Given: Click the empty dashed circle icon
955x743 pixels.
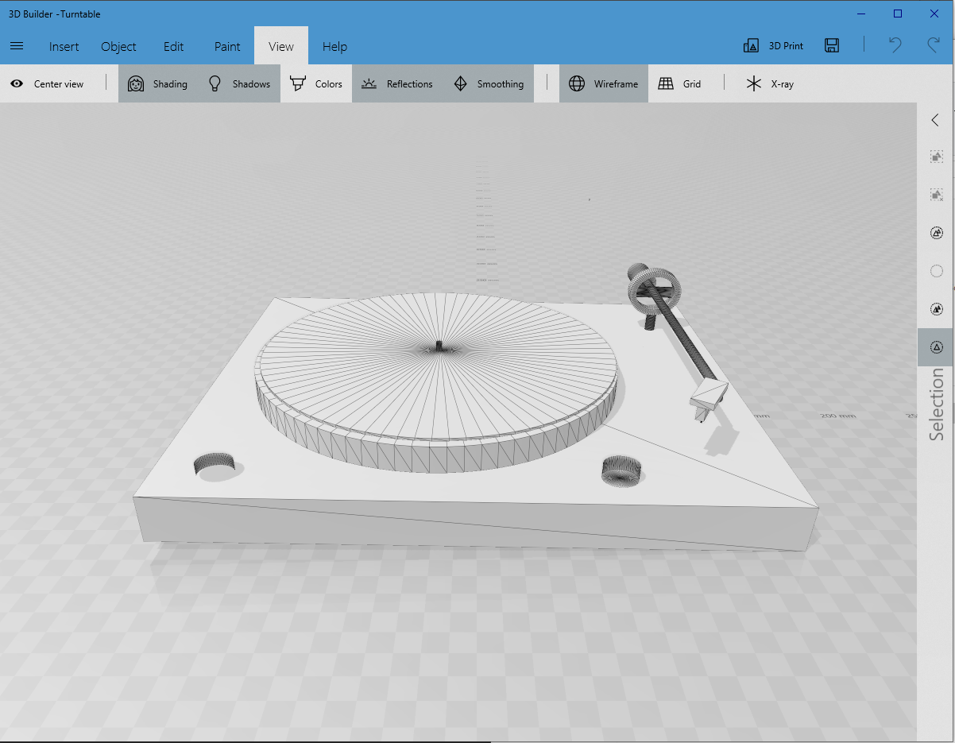Looking at the screenshot, I should tap(937, 271).
